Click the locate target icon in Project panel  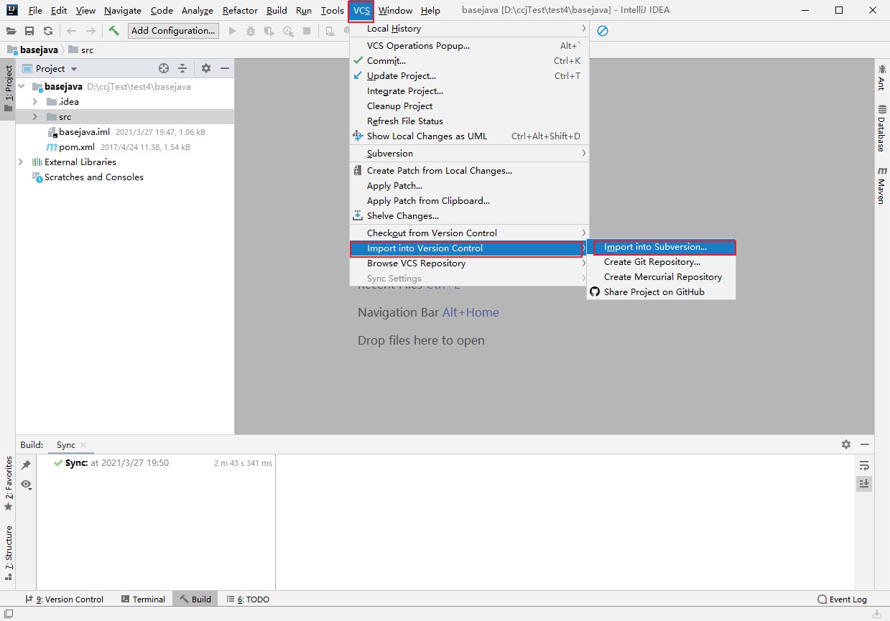point(164,68)
